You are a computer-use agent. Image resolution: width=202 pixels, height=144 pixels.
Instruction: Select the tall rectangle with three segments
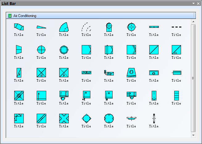click(176, 95)
